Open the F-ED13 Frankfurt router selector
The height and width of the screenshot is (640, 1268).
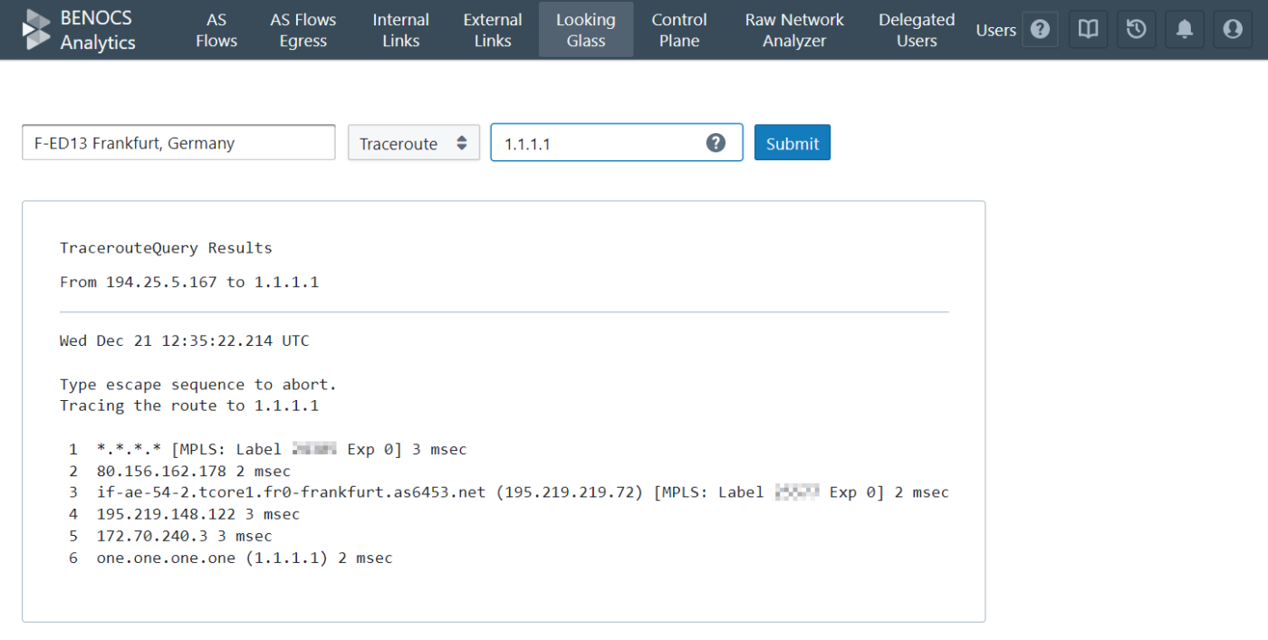coord(178,143)
